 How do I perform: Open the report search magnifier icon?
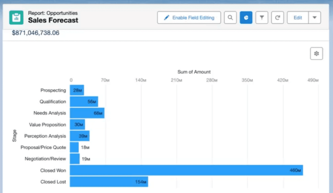(230, 18)
